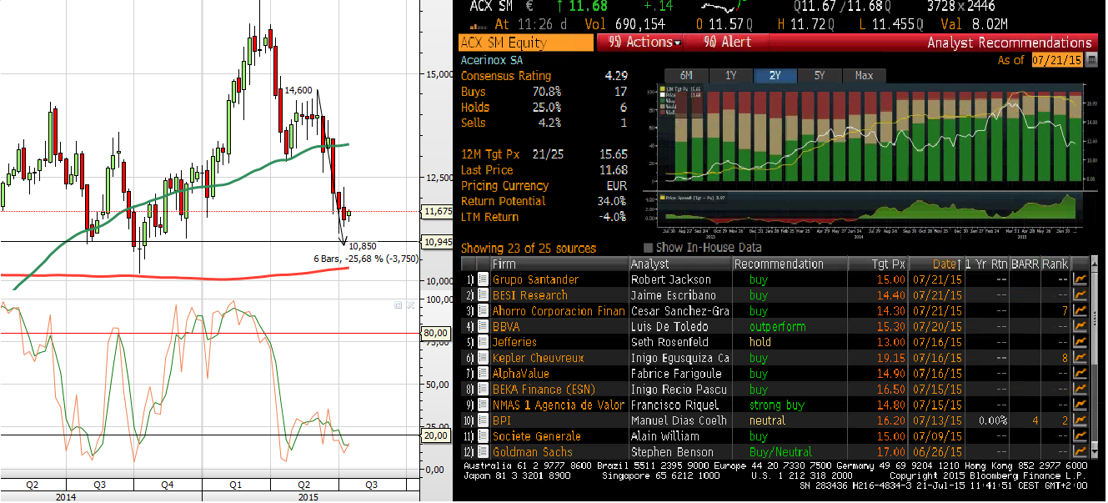Open the Goldman Sachs firm link
Viewport: 1108px width, 503px height.
click(x=532, y=452)
